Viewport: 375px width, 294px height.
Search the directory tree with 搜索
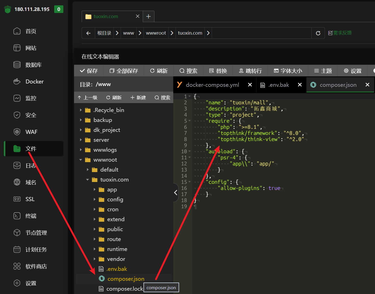(162, 97)
